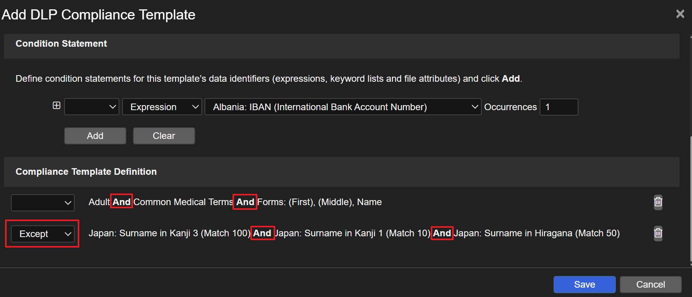Delete the Japan Surname definition row

(658, 233)
